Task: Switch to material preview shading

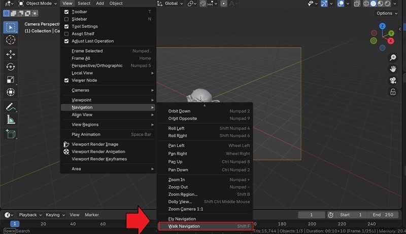Action: [x=380, y=4]
